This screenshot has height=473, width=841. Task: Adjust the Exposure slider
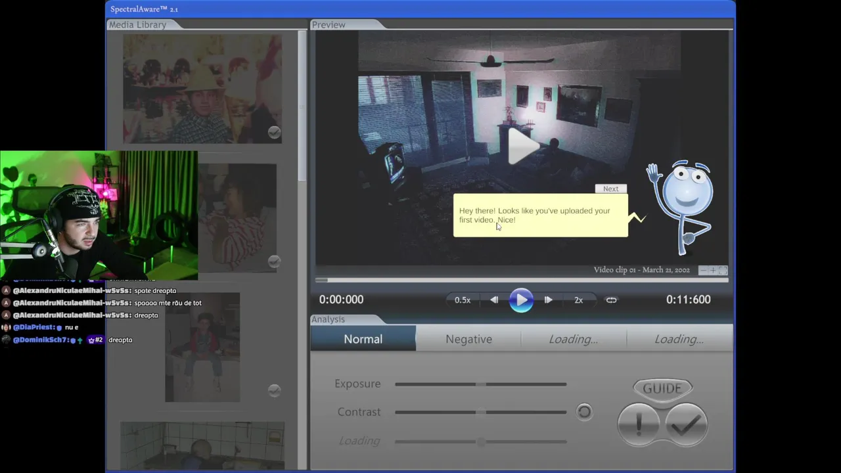[481, 384]
